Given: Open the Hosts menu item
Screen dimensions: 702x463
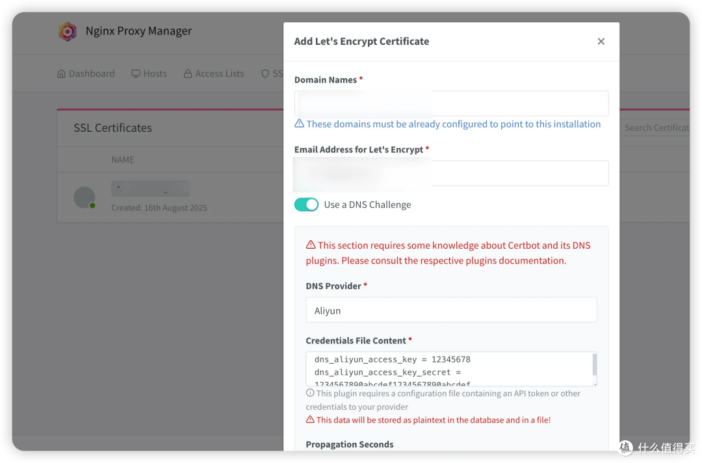Looking at the screenshot, I should (155, 74).
